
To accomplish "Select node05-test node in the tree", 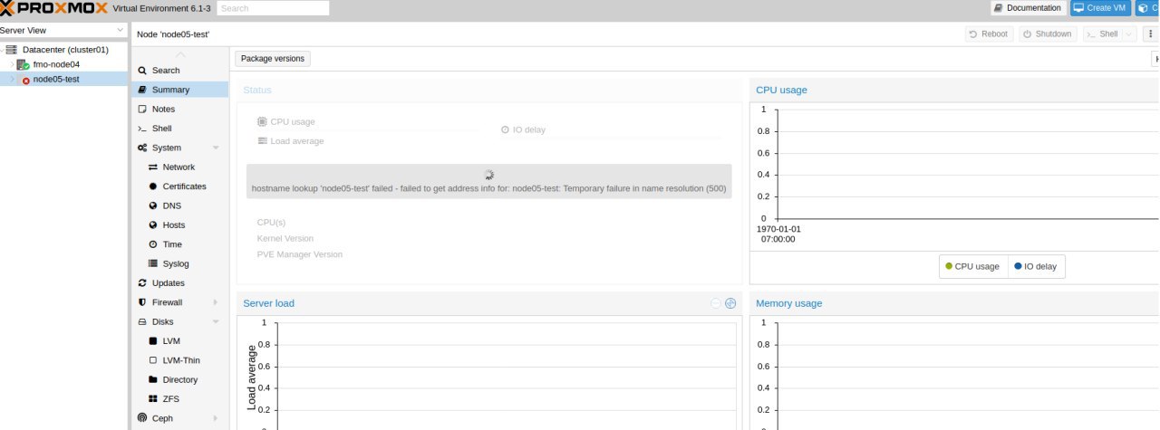I will (55, 79).
